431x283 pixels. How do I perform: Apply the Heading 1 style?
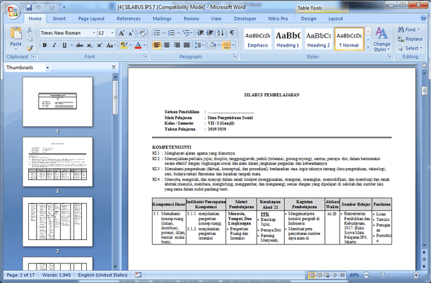[x=288, y=39]
